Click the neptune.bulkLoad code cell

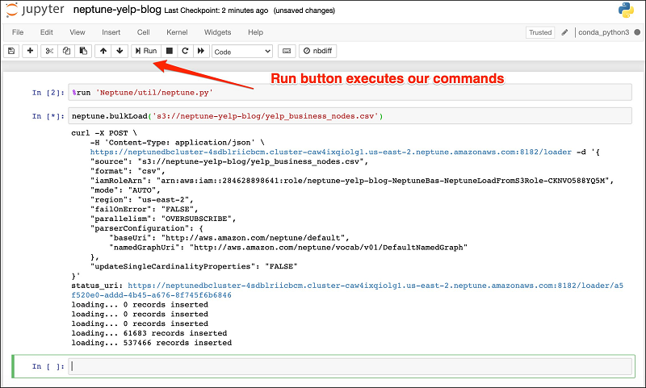pos(350,116)
